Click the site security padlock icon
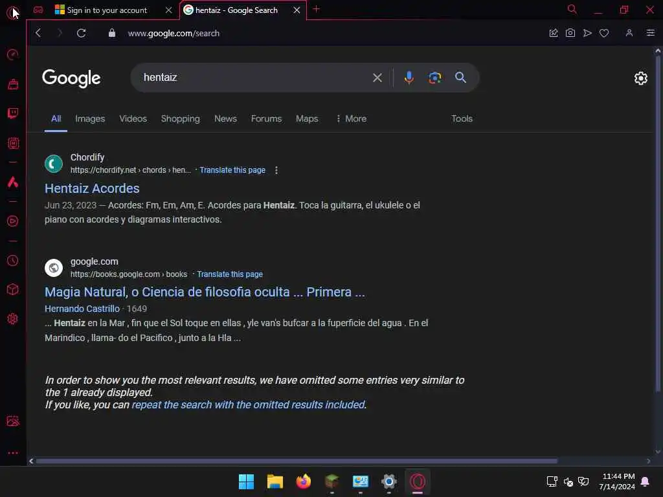 point(111,33)
